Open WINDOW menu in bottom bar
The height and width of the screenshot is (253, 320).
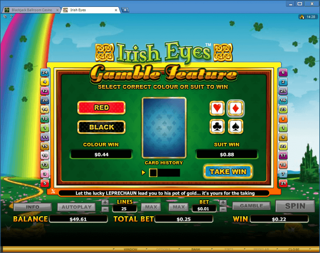(x=131, y=249)
